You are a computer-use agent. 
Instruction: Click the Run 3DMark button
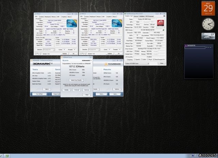click(x=40, y=94)
